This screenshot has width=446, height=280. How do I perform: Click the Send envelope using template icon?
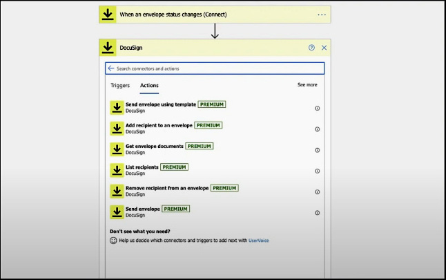click(117, 108)
